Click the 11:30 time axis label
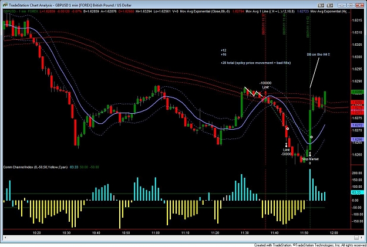The width and height of the screenshot is (367, 247). tap(245, 233)
